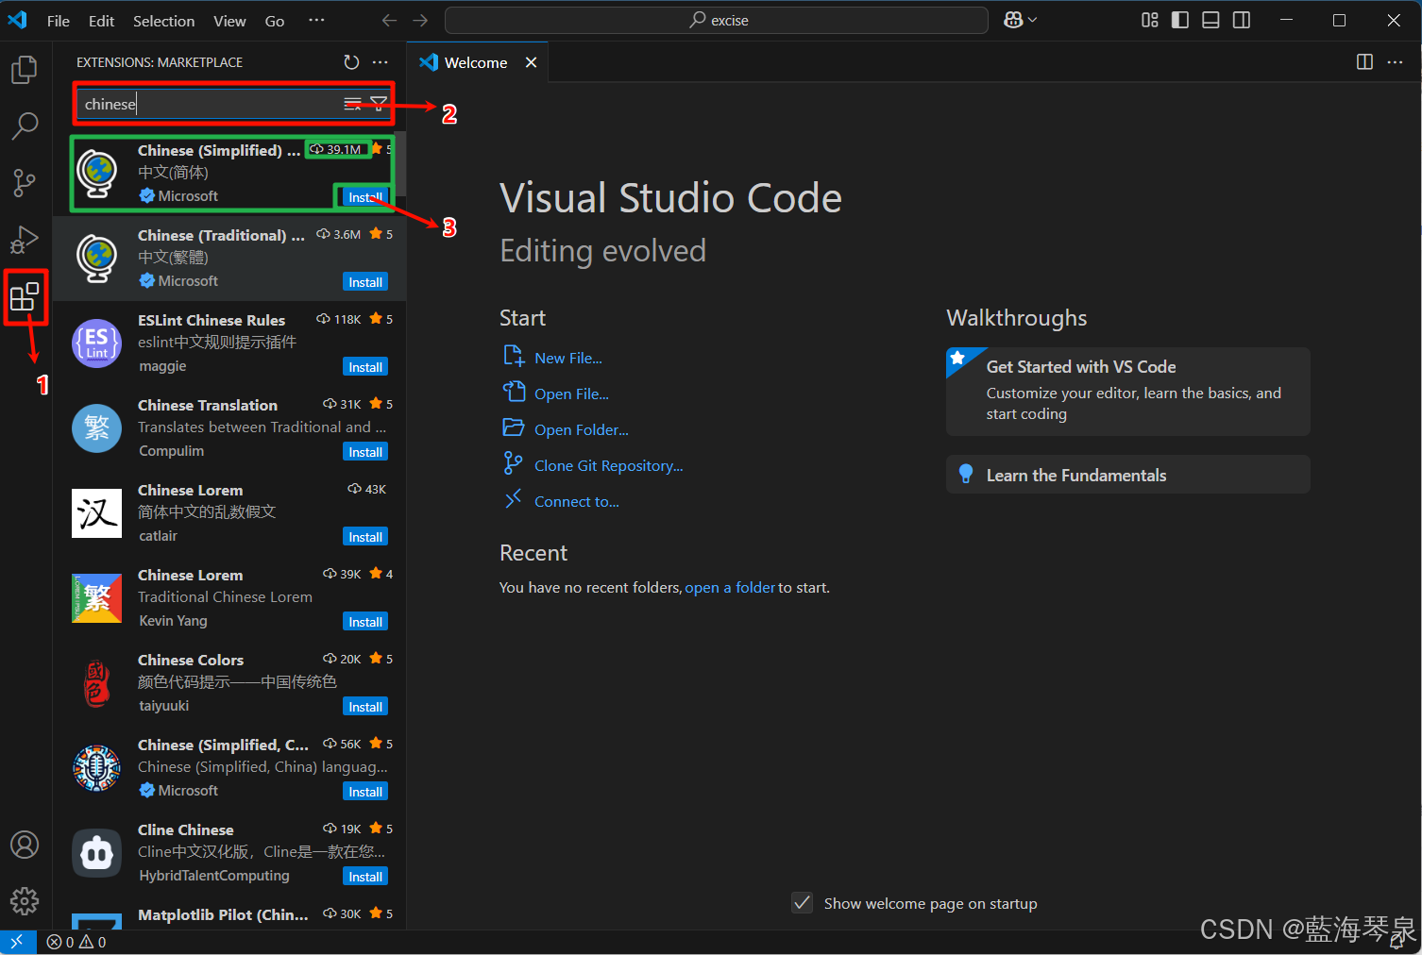Open the Run and Debug view
Viewport: 1422px width, 955px height.
(25, 240)
